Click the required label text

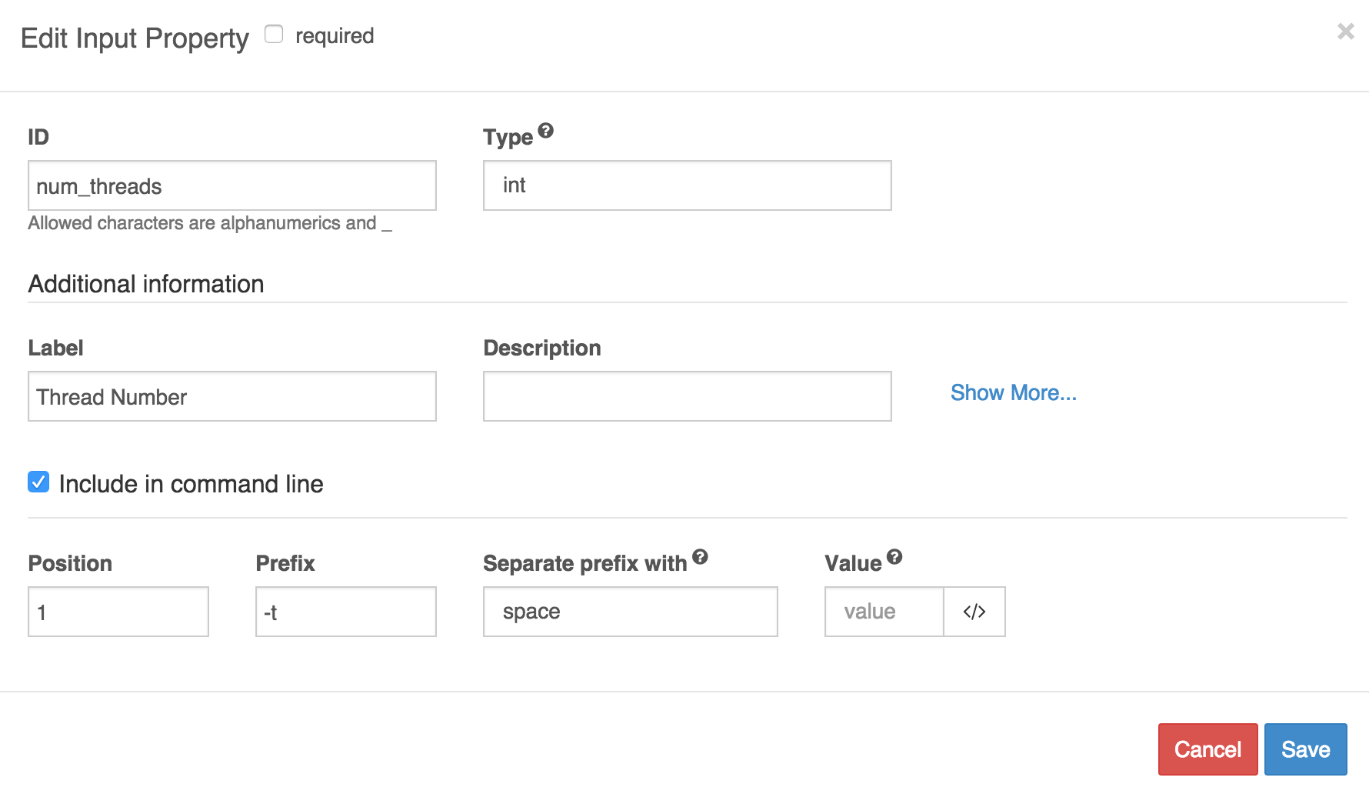point(335,36)
